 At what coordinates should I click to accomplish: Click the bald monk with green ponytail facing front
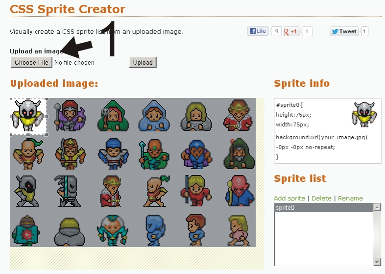point(28,154)
